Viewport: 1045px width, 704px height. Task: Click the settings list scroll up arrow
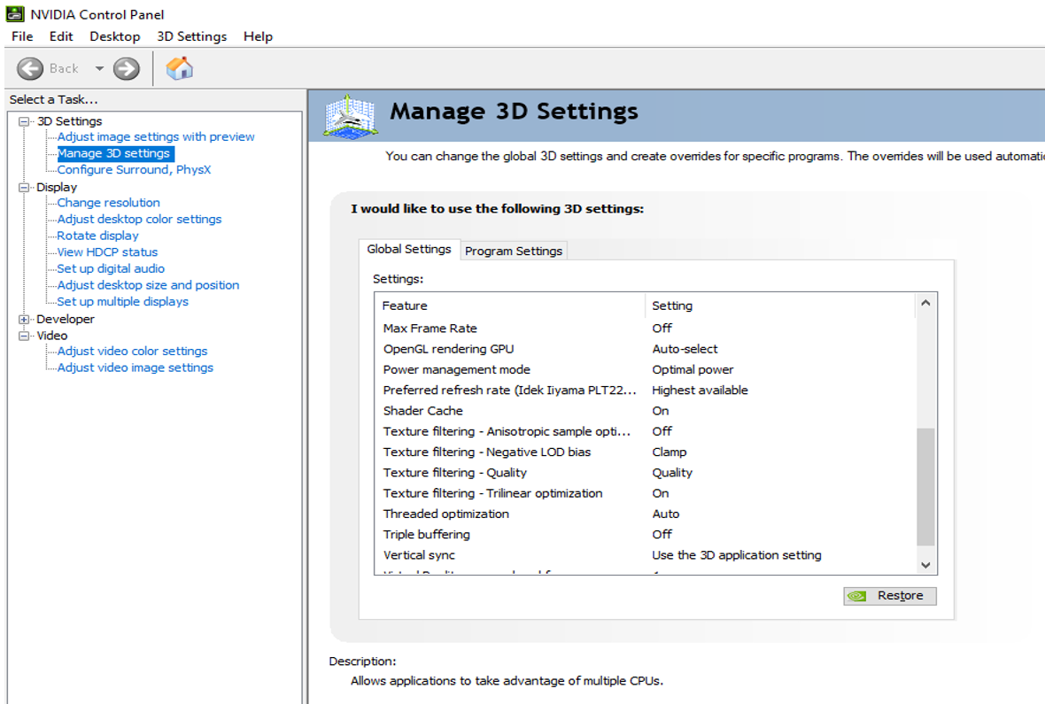click(925, 304)
